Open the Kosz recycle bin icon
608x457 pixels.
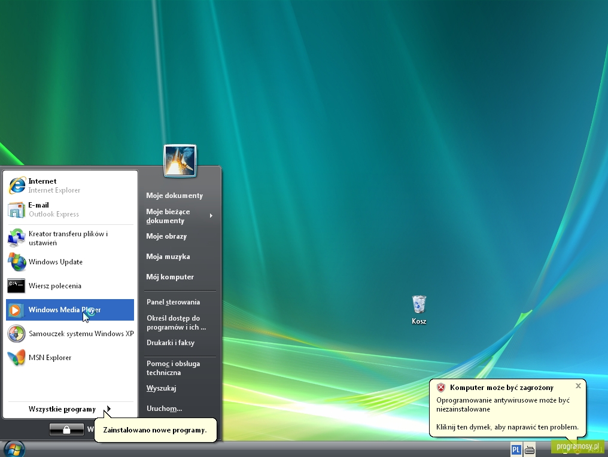pyautogui.click(x=419, y=310)
